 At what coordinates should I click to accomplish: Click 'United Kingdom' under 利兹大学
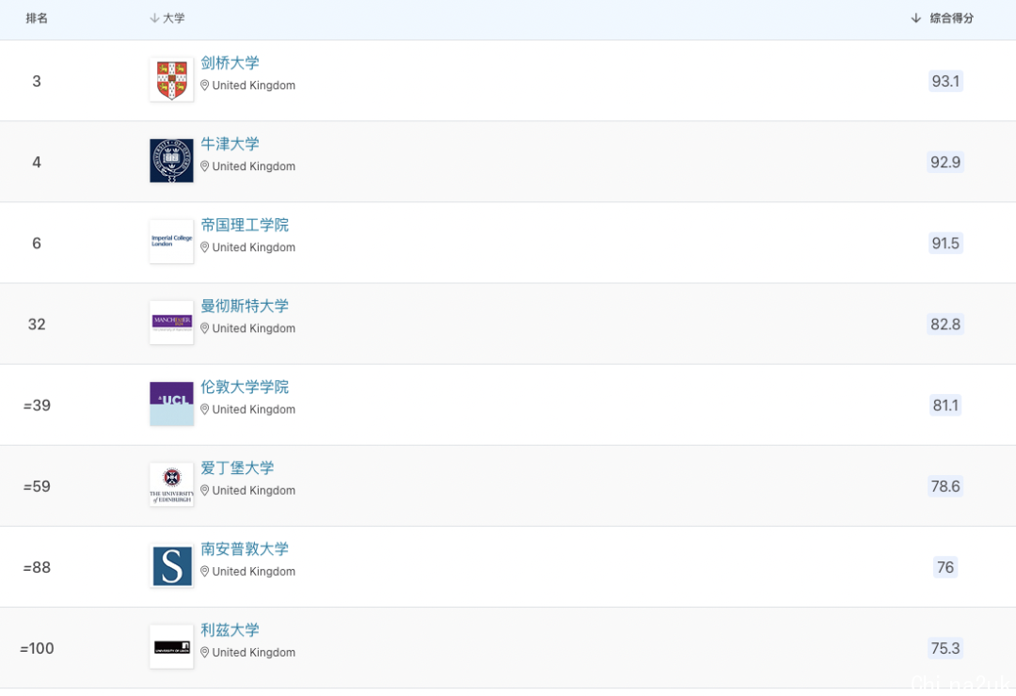[254, 653]
